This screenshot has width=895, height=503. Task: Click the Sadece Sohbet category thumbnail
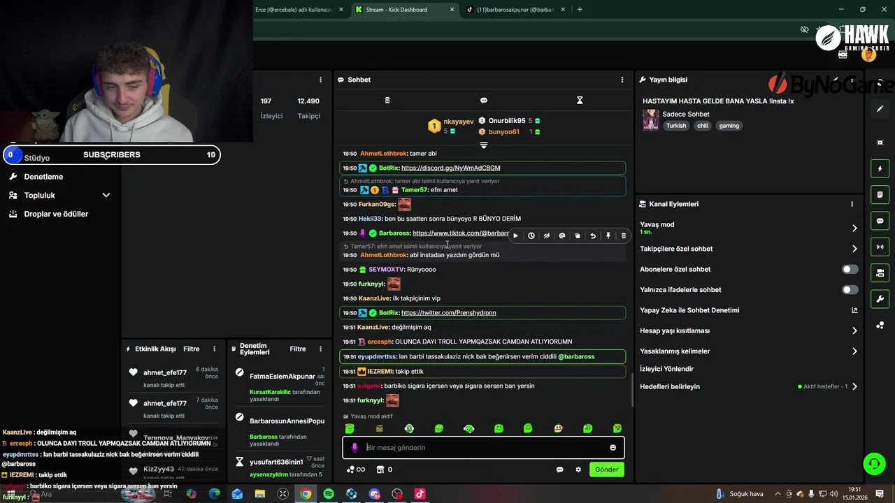[651, 120]
